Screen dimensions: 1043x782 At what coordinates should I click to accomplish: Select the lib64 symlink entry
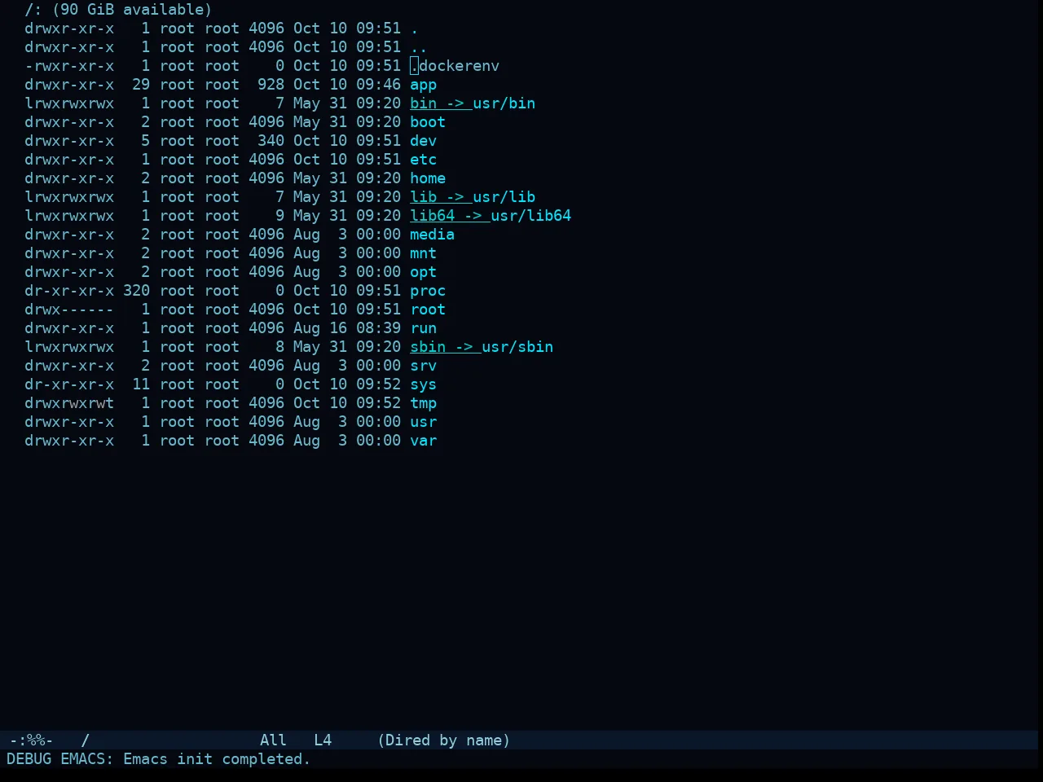tap(491, 216)
